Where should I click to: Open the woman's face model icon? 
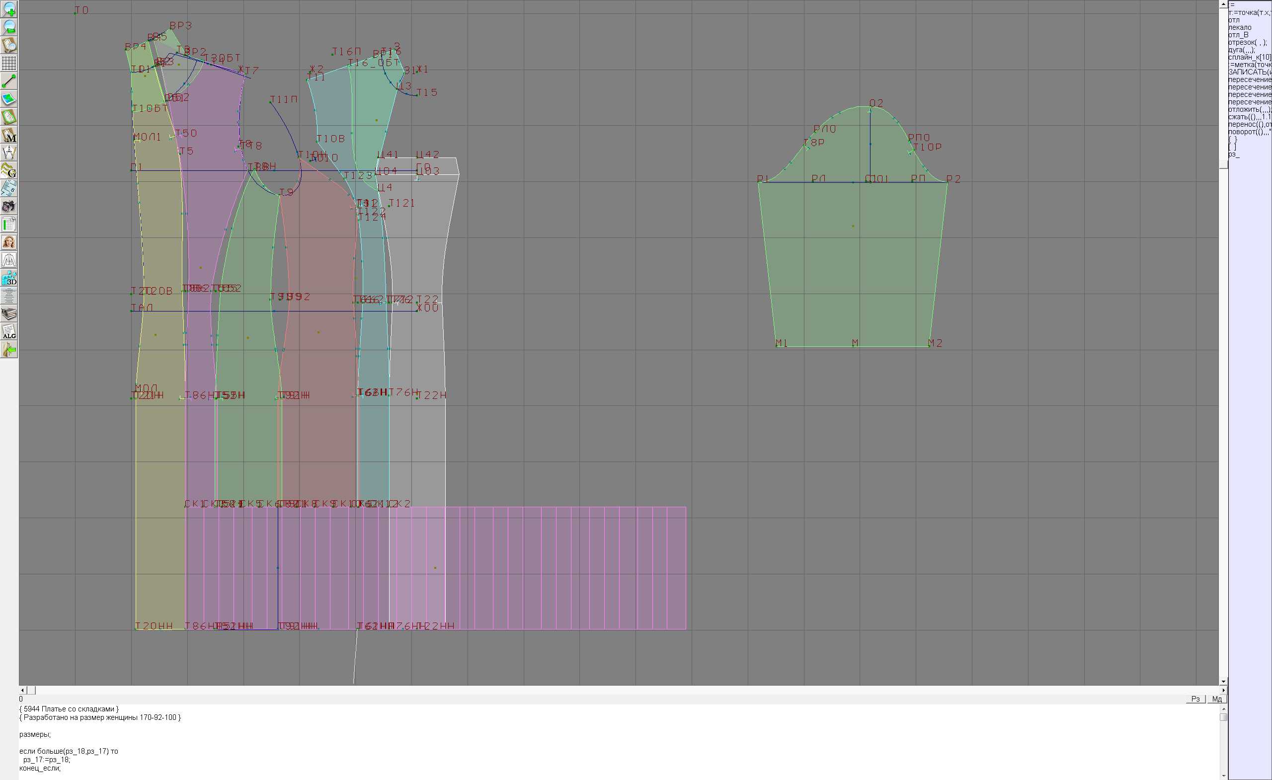(x=9, y=242)
